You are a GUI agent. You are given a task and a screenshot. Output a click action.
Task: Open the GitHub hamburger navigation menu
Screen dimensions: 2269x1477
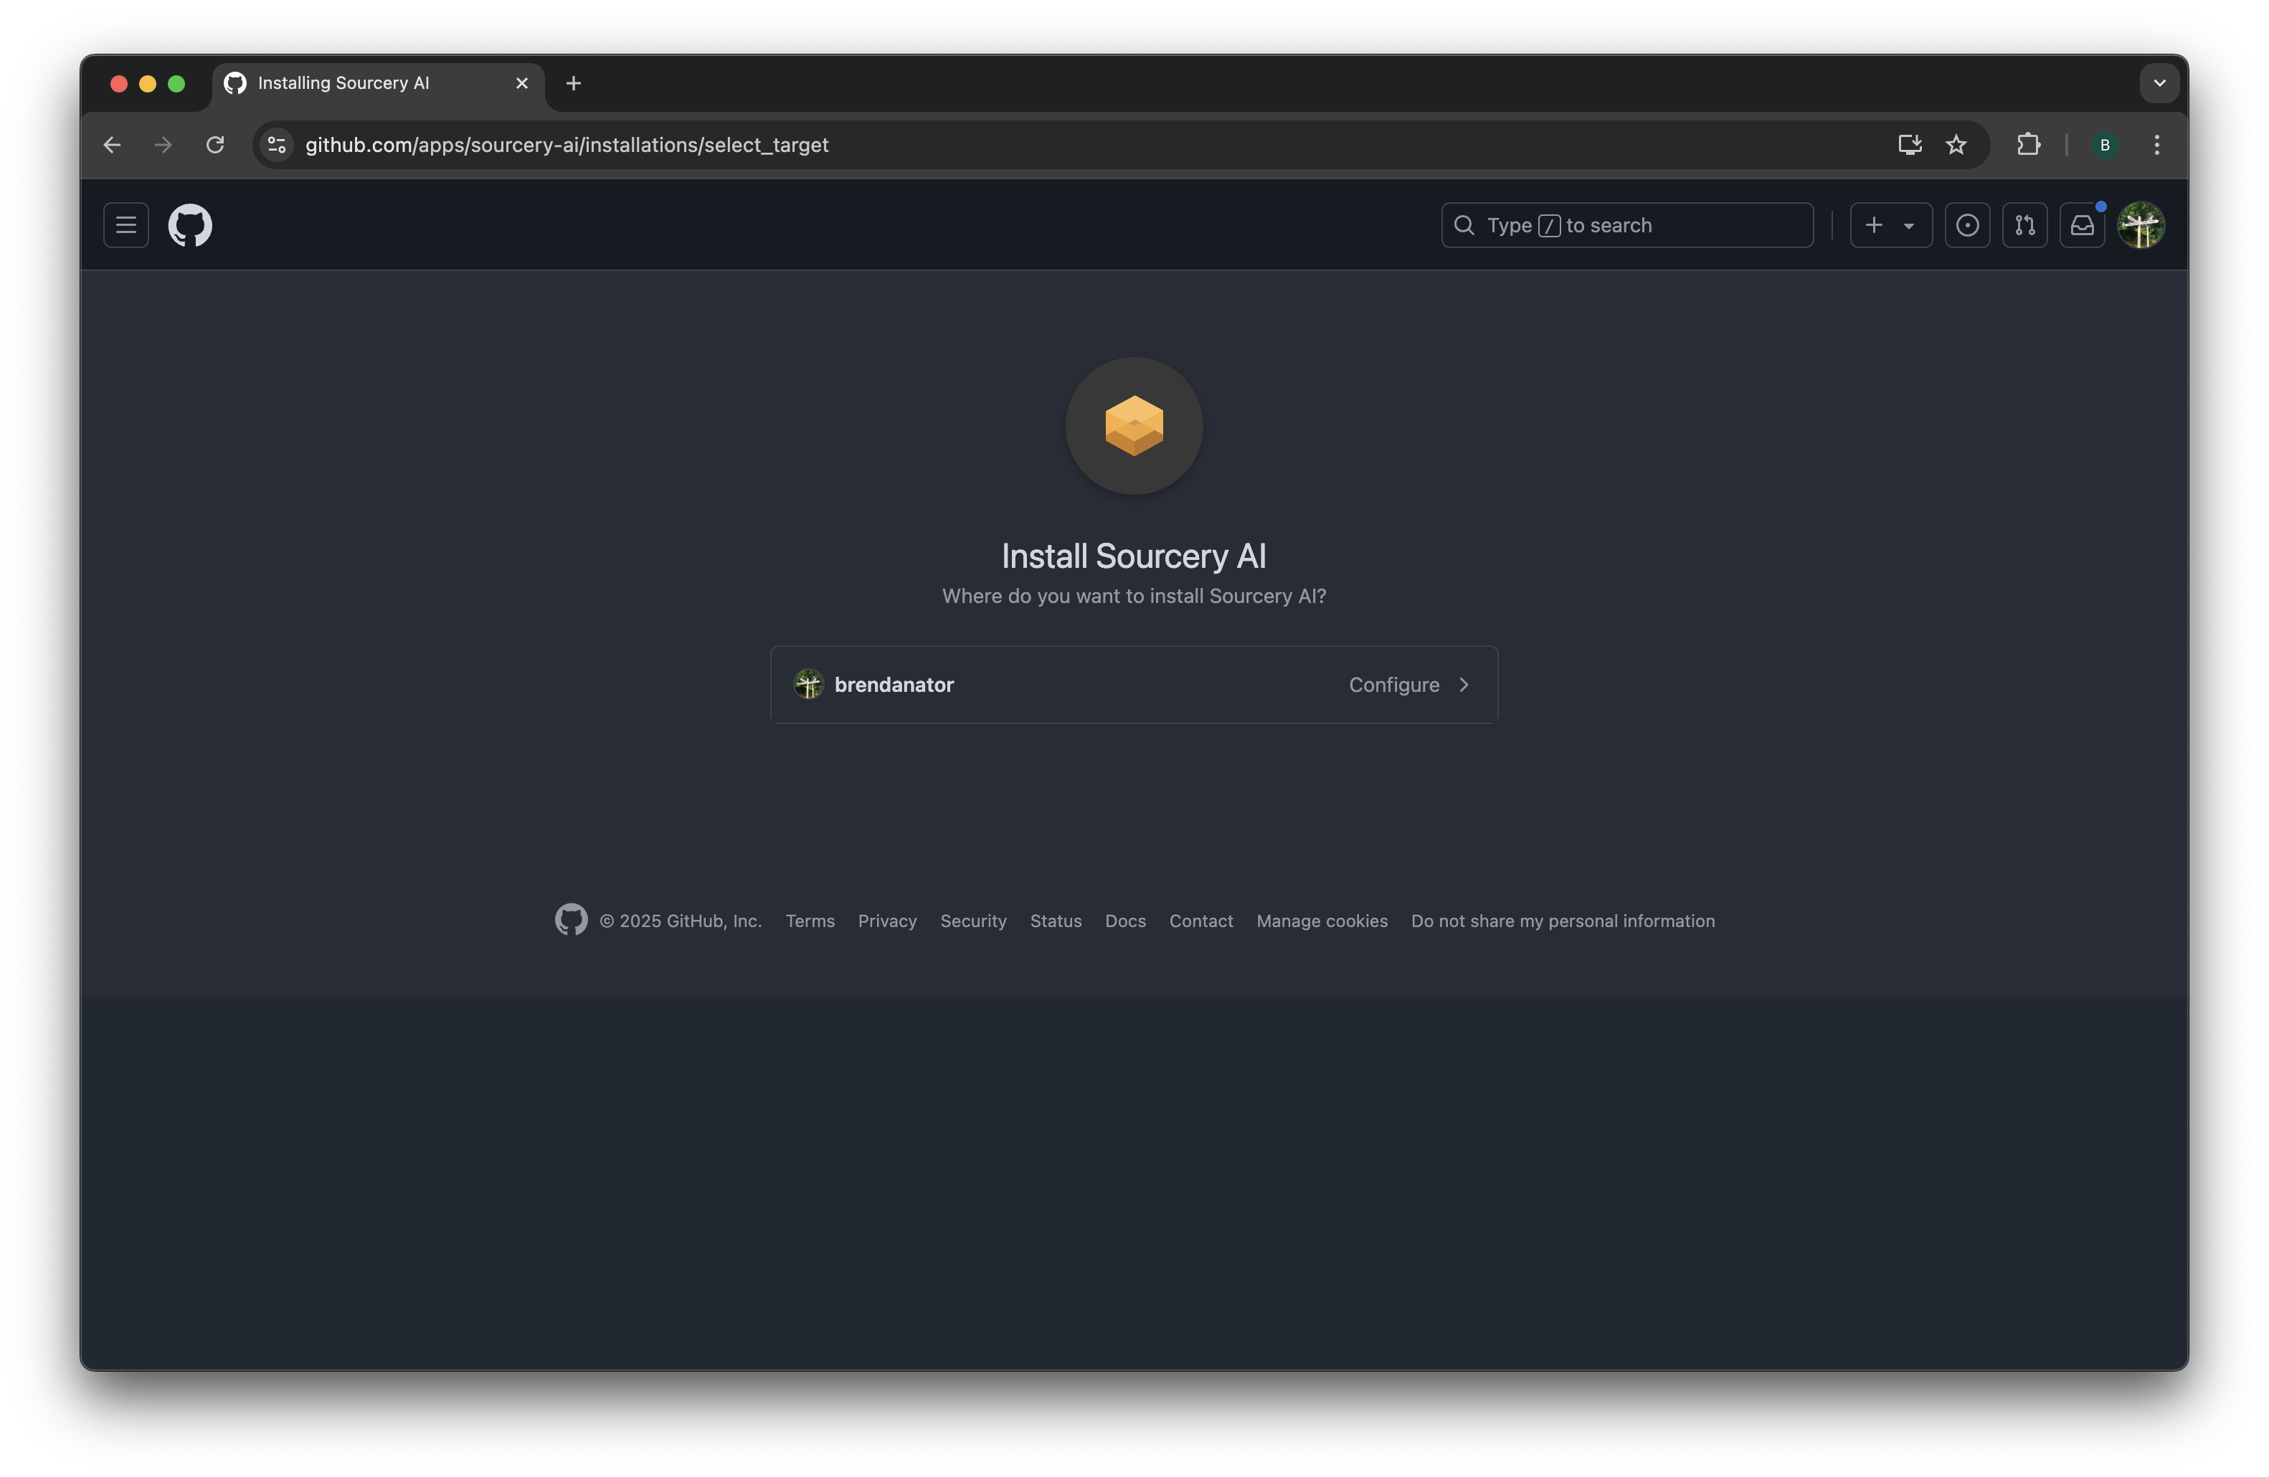point(125,226)
